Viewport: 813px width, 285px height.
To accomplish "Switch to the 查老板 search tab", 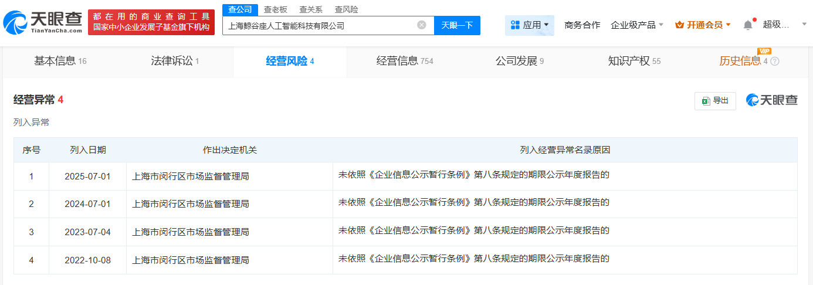I will tap(275, 9).
